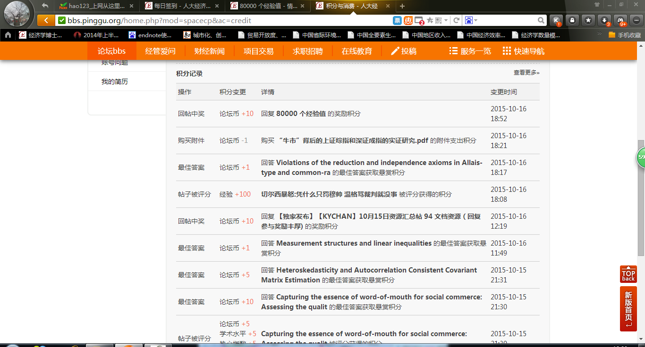Open the 经管爱问 navigation item
Viewport: 645px width, 347px height.
[x=161, y=51]
